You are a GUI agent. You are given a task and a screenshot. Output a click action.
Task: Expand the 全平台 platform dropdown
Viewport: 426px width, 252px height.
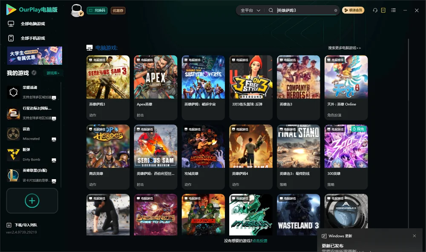(x=250, y=10)
